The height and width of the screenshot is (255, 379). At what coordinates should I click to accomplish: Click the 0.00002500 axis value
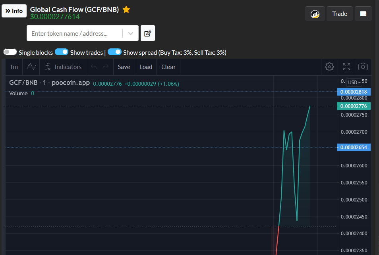354,200
